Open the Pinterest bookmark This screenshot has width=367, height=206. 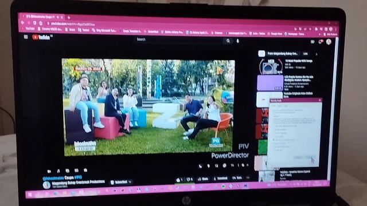coord(217,33)
